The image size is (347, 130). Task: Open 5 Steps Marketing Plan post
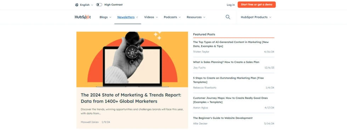coord(228,80)
